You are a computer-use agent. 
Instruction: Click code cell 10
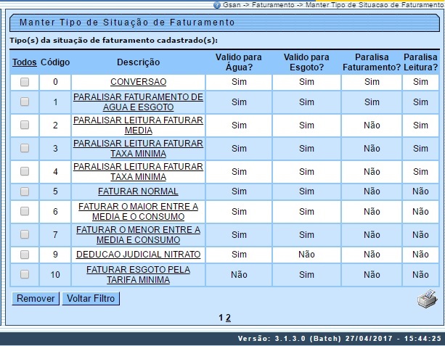click(55, 275)
